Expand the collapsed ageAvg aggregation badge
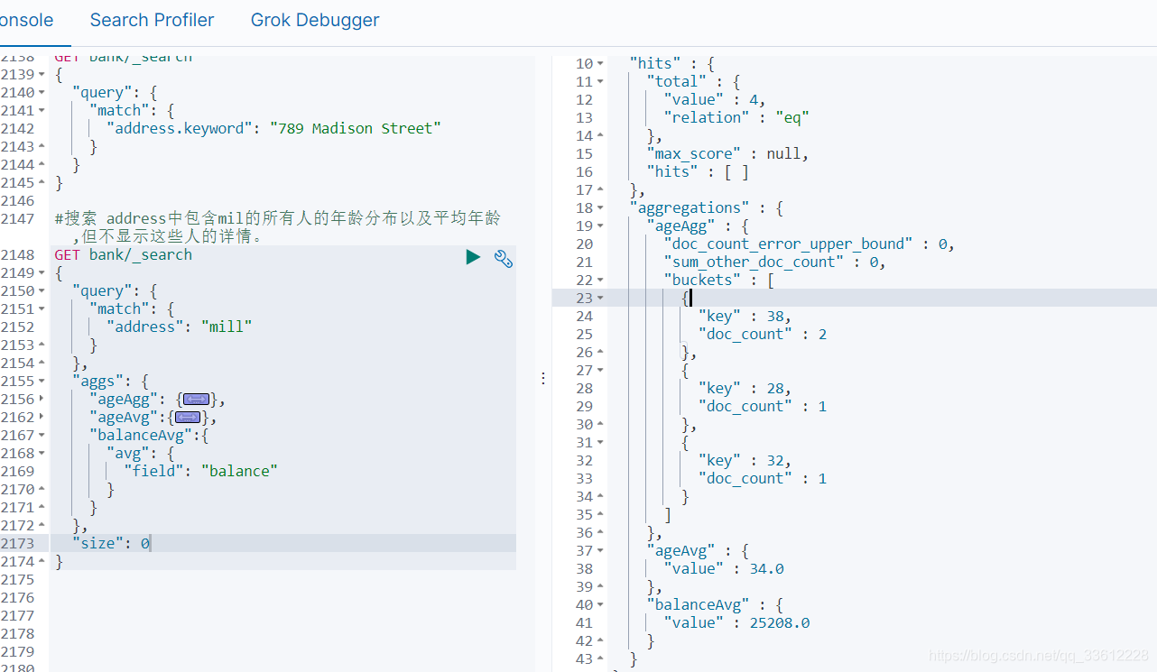The image size is (1157, 672). coord(187,416)
